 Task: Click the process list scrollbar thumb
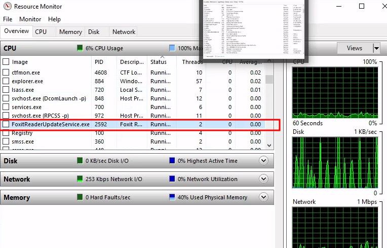click(269, 79)
